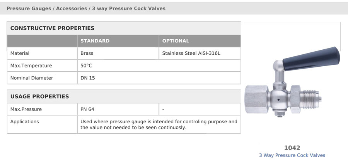The height and width of the screenshot is (168, 348).
Task: Click the Applications description text
Action: click(x=159, y=124)
